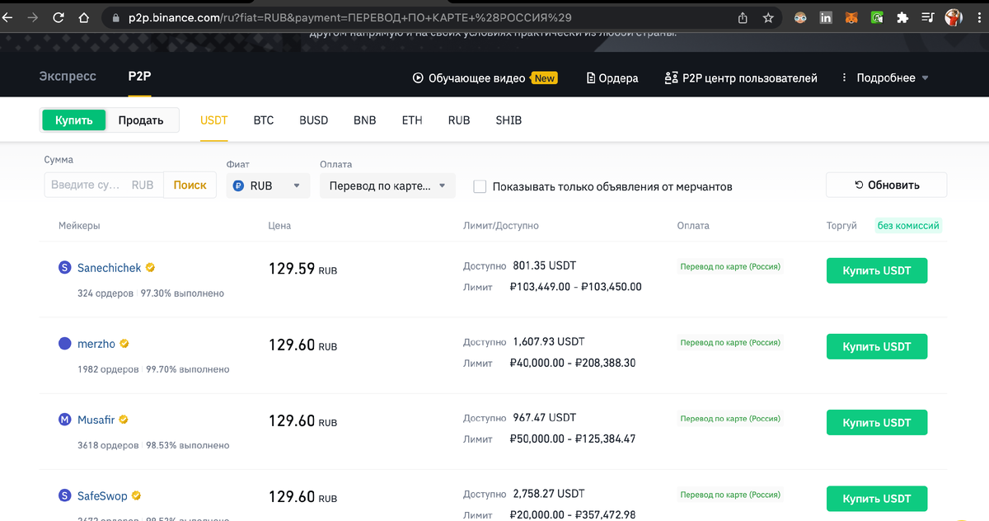Image resolution: width=989 pixels, height=521 pixels.
Task: Click the bookmark star in the address bar
Action: click(768, 16)
